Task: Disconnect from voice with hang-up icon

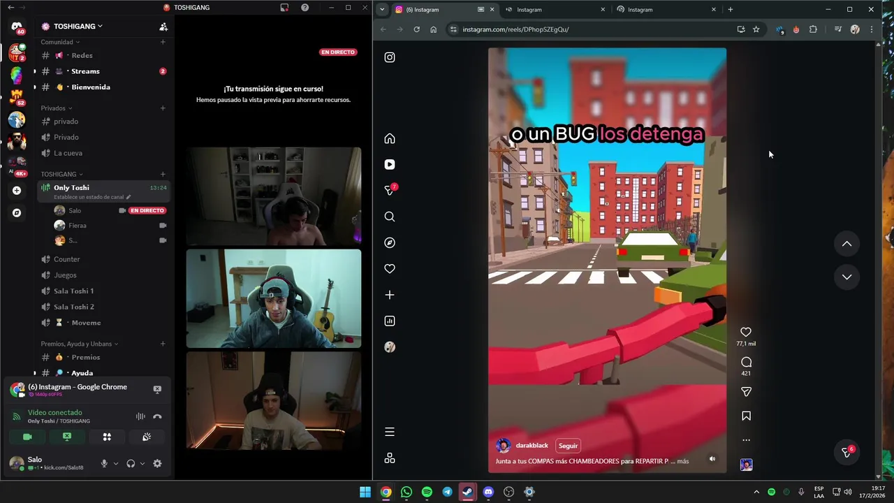Action: (157, 416)
